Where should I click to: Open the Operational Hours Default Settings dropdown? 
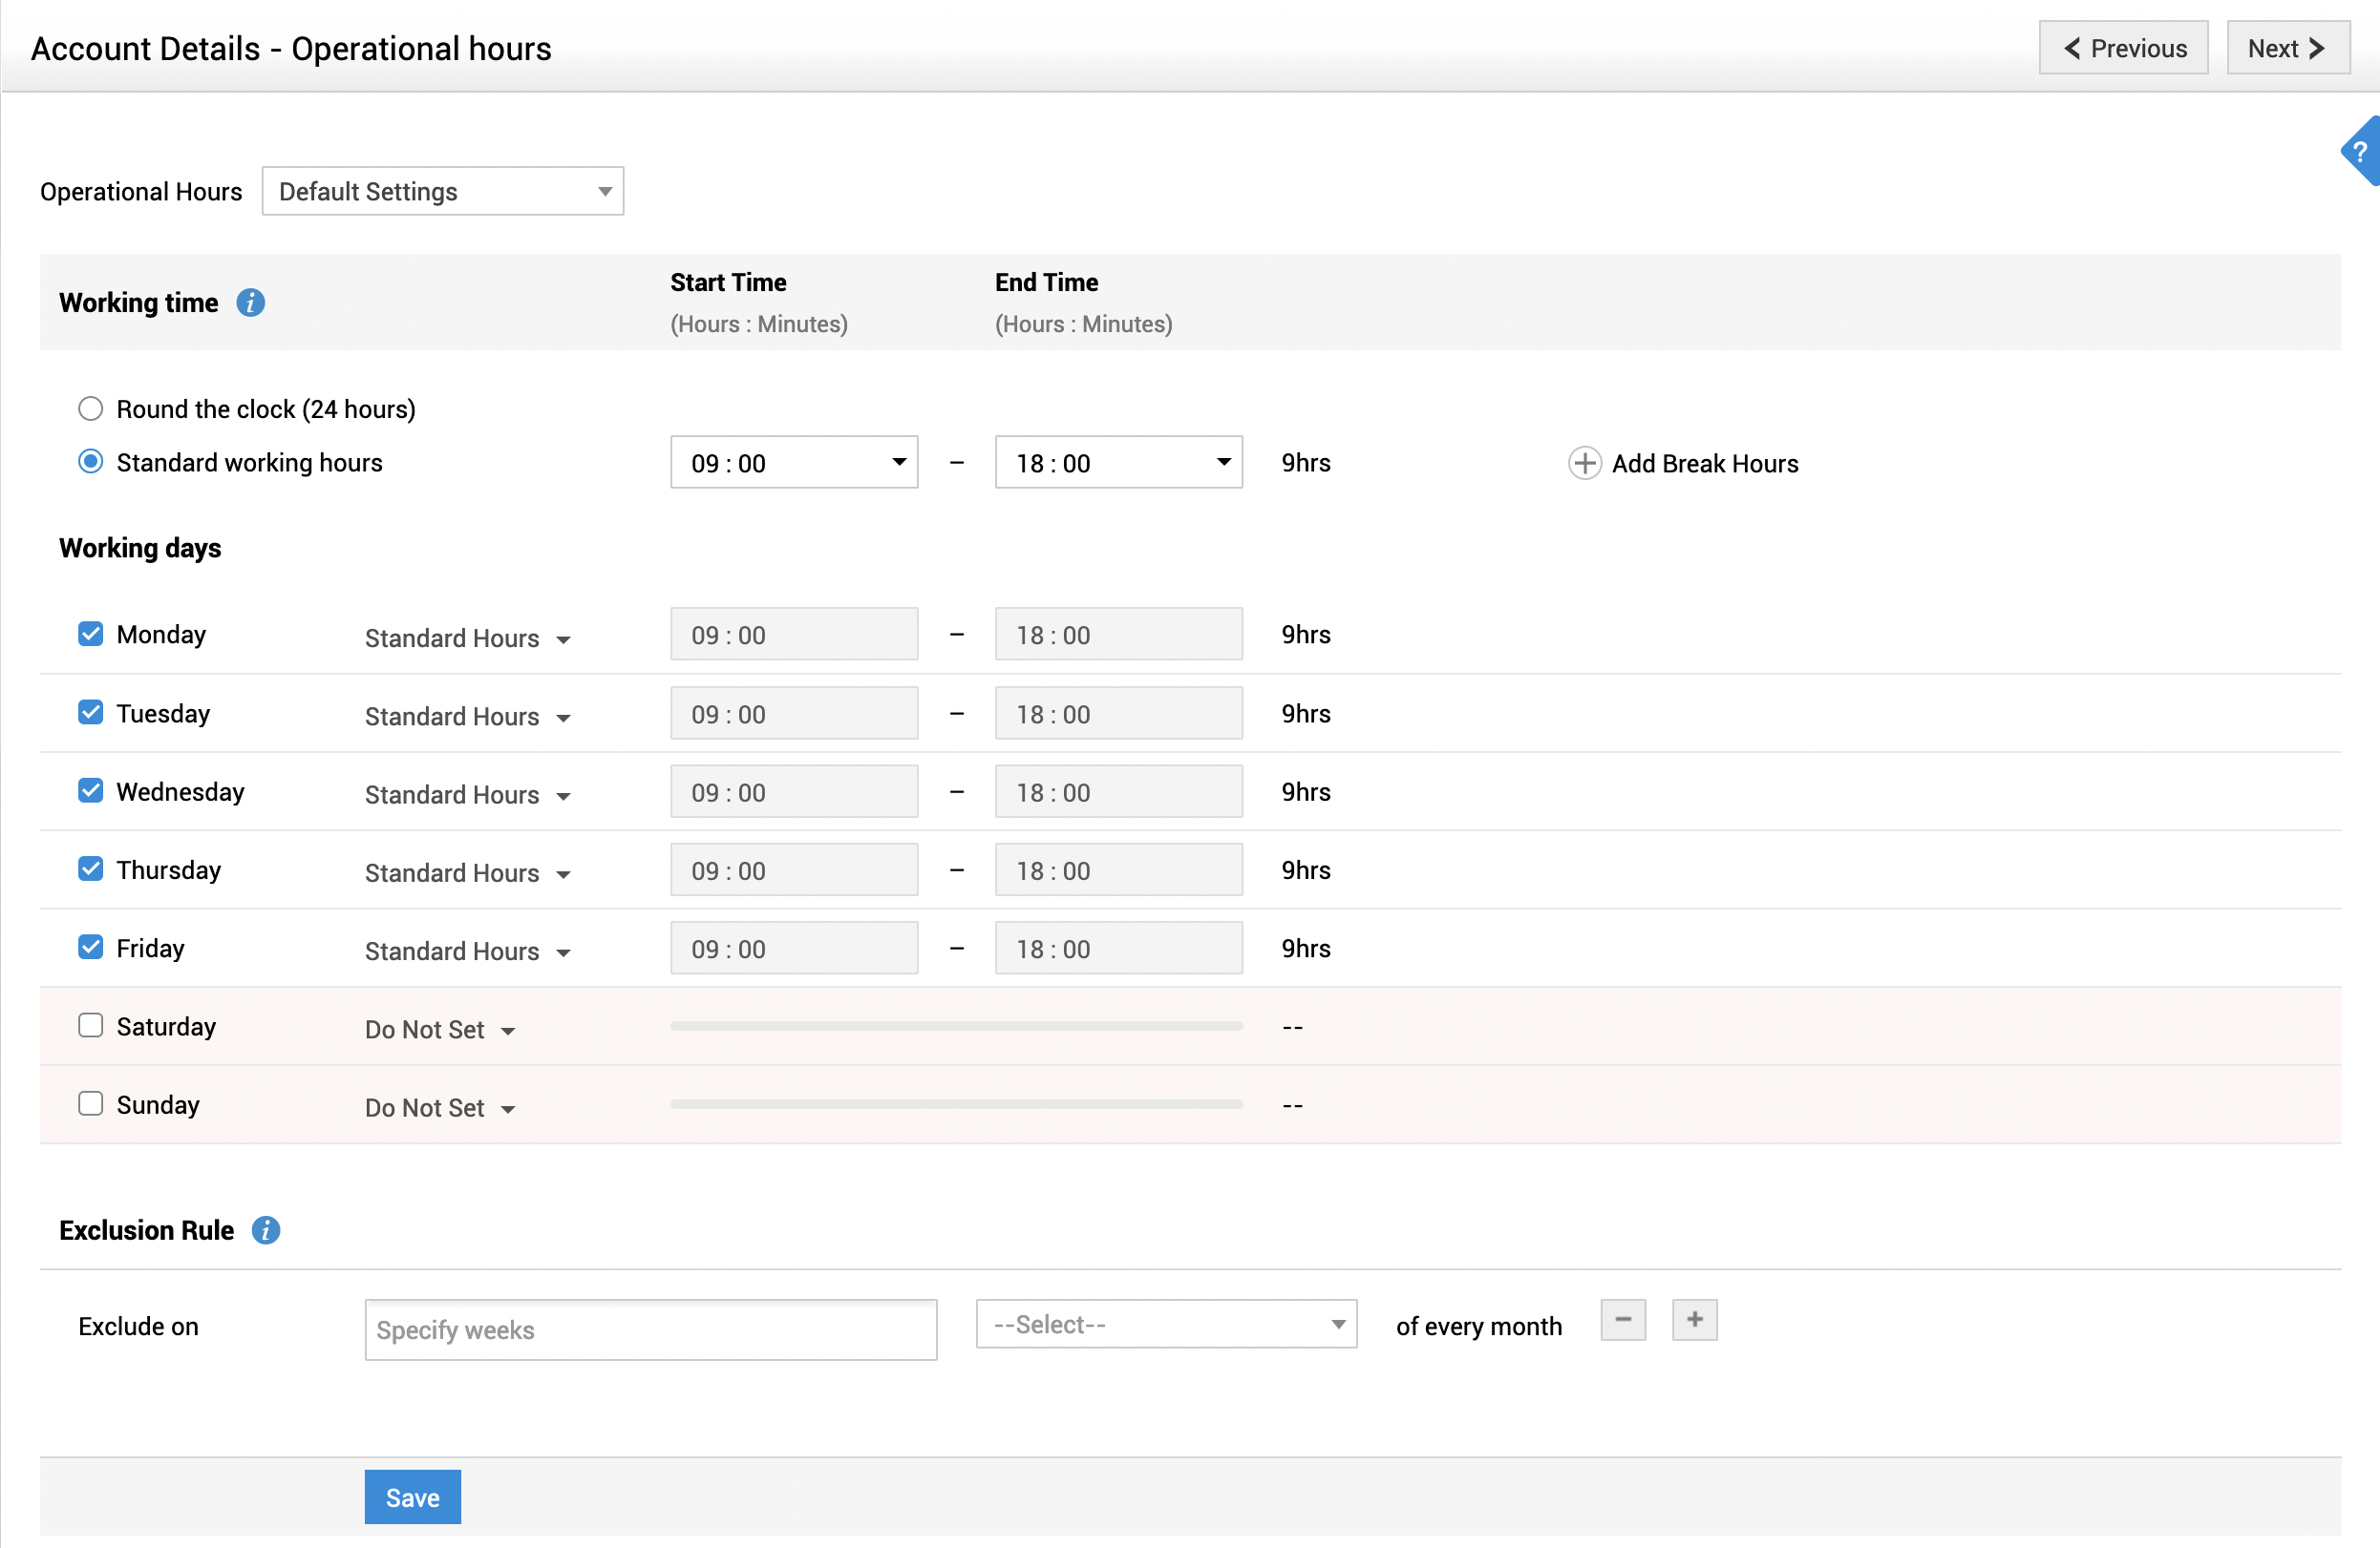point(442,191)
